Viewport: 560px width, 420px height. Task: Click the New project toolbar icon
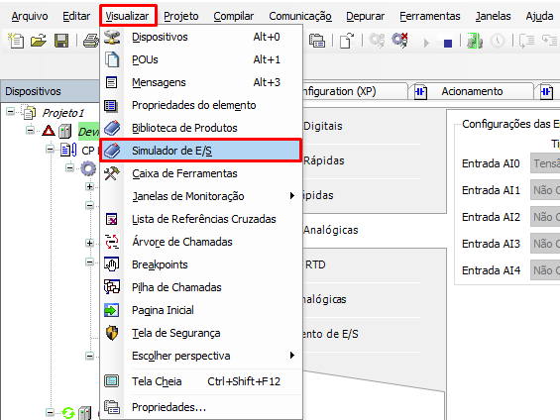click(x=16, y=41)
